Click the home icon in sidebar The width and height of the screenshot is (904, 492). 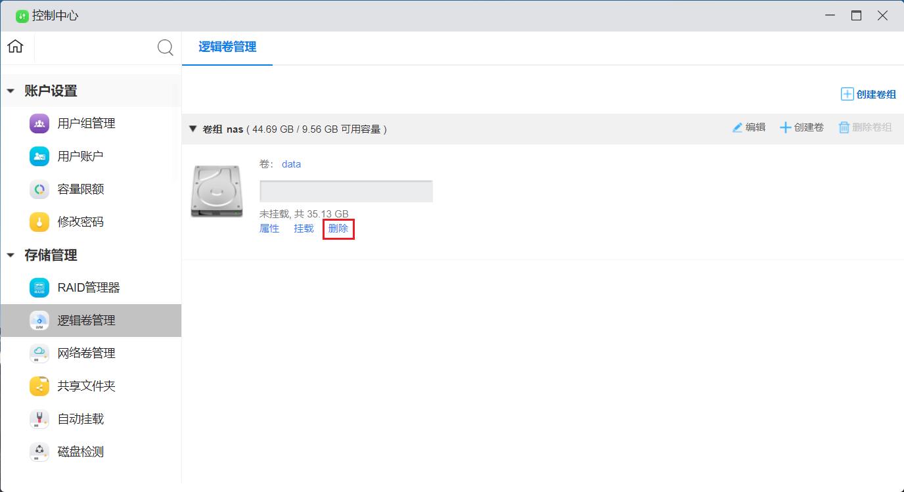15,47
